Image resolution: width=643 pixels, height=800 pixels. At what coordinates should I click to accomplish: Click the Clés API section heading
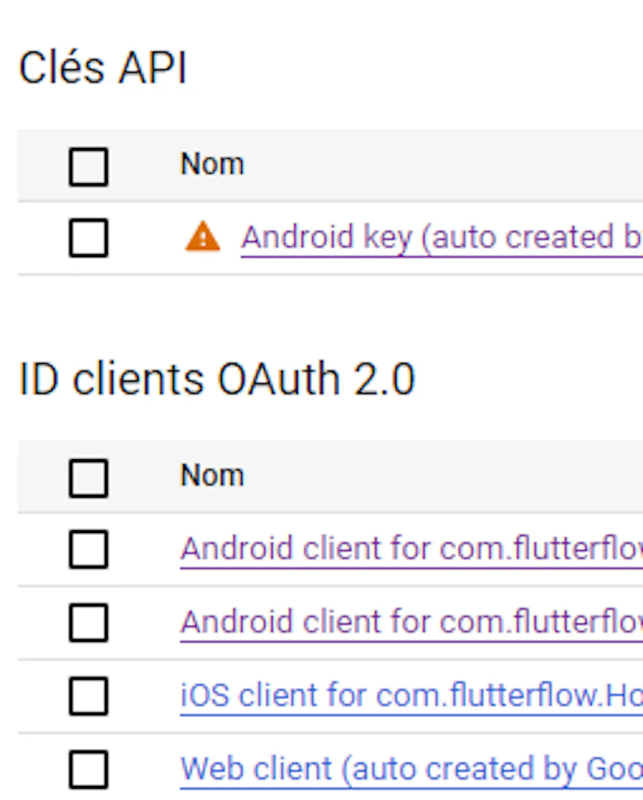pyautogui.click(x=103, y=67)
